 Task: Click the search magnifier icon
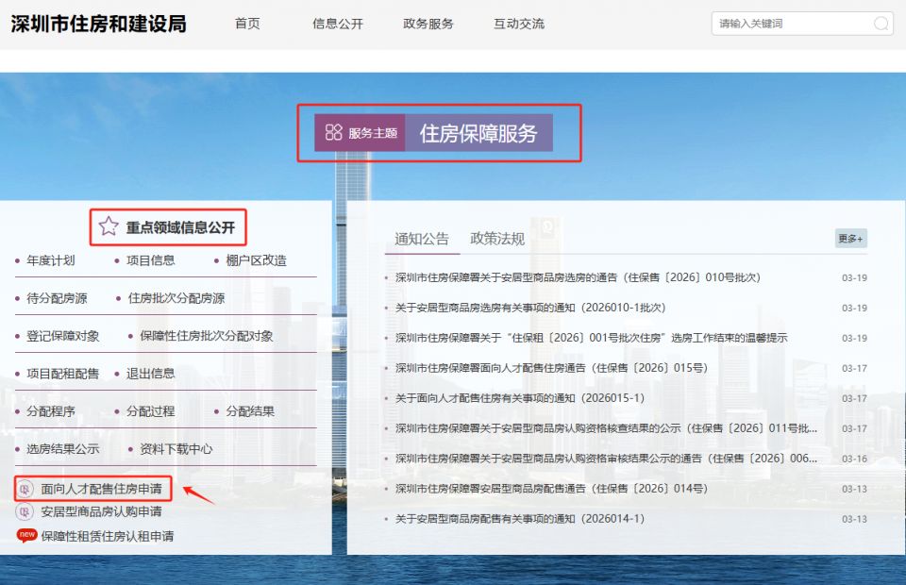pyautogui.click(x=881, y=23)
